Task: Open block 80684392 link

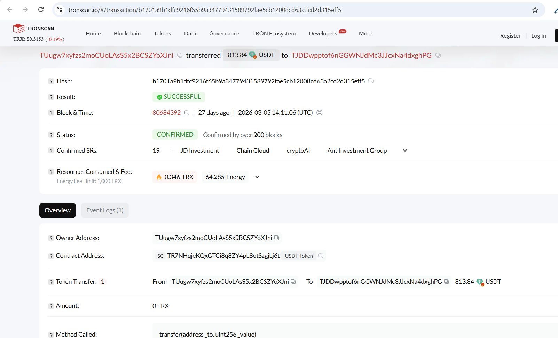Action: click(166, 113)
